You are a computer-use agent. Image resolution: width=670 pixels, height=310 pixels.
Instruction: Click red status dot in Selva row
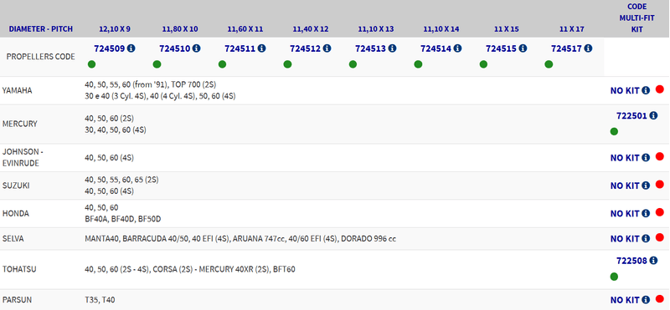pyautogui.click(x=660, y=237)
